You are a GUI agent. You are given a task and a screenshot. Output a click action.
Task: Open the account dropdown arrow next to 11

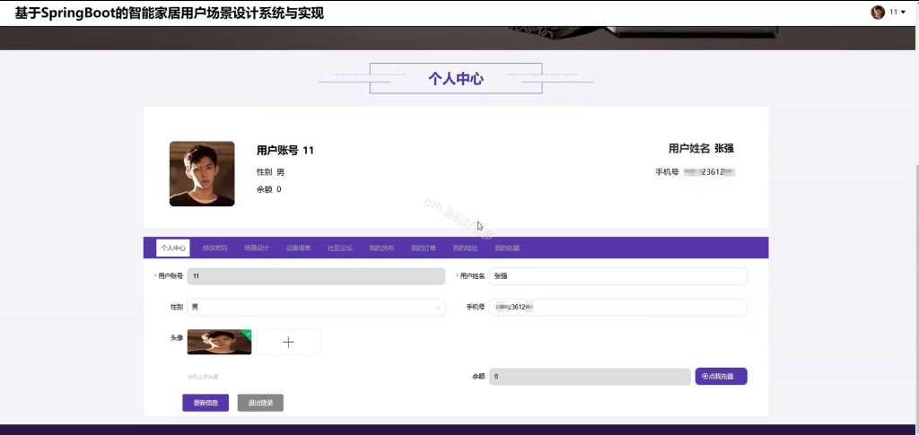click(x=903, y=13)
